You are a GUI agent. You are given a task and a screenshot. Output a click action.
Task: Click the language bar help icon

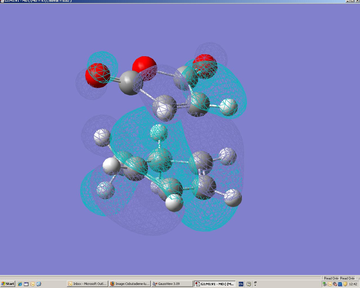click(x=249, y=284)
